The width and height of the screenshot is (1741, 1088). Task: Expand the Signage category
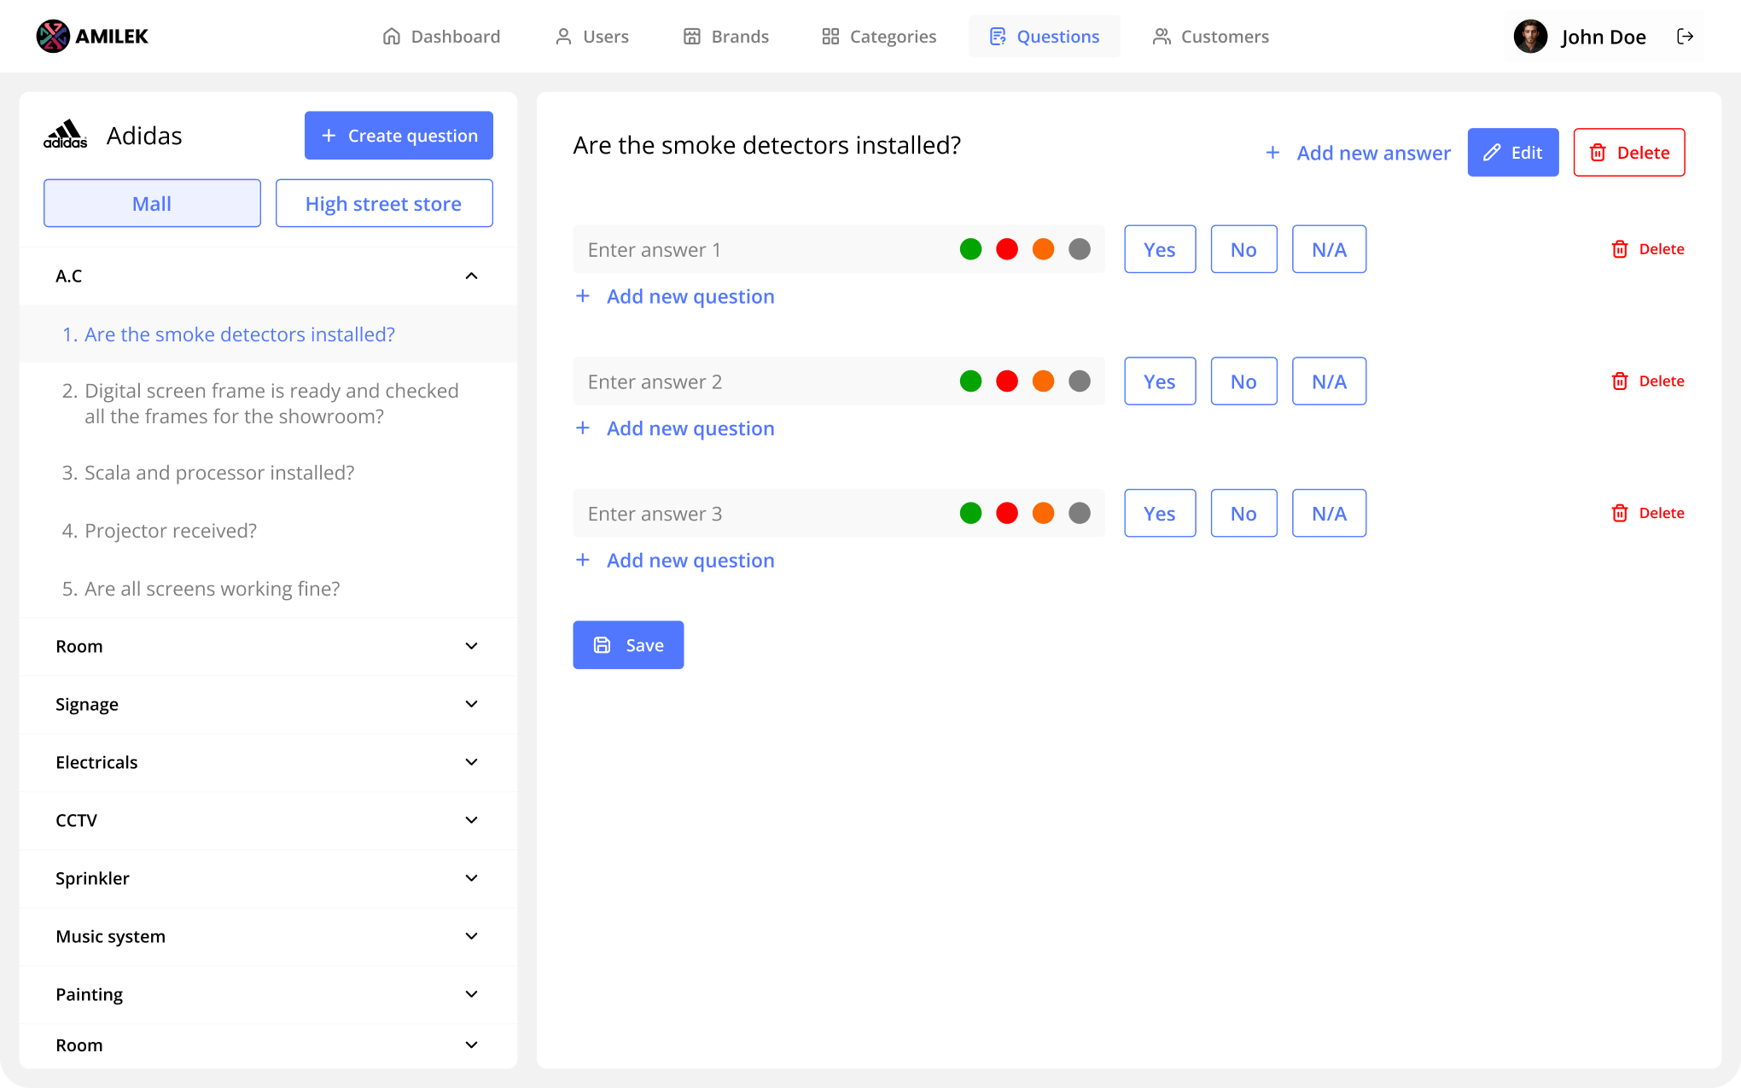(x=471, y=704)
